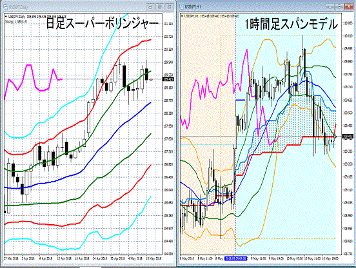
Task: Click the USDJPY,Daily window chart icon
Action: pos(5,7)
